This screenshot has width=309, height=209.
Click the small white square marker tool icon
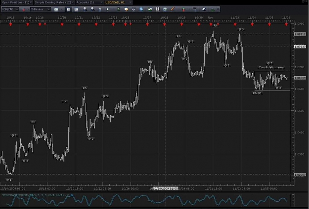click(107, 9)
